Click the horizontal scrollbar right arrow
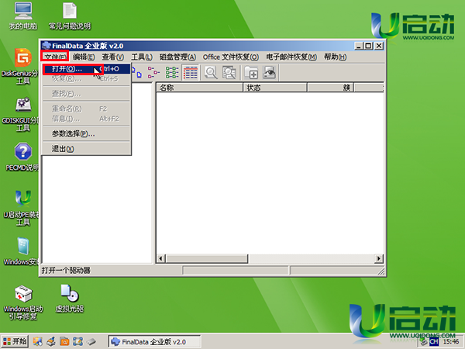The width and height of the screenshot is (465, 349). click(379, 258)
